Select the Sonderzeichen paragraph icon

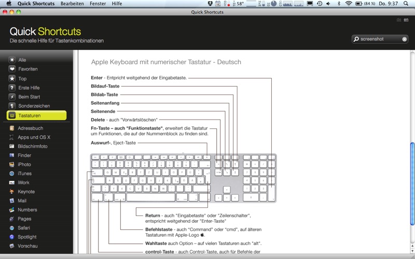coord(12,106)
